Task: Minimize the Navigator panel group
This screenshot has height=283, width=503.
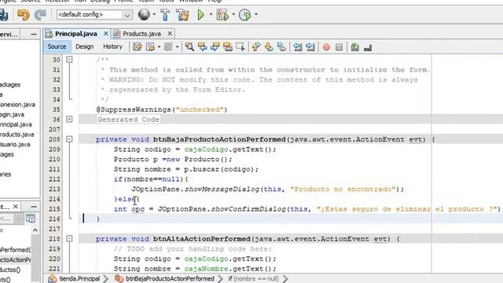Action: tap(33, 207)
